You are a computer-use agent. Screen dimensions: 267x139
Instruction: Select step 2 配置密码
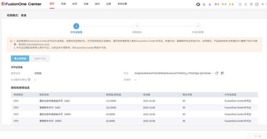pyautogui.click(x=137, y=28)
